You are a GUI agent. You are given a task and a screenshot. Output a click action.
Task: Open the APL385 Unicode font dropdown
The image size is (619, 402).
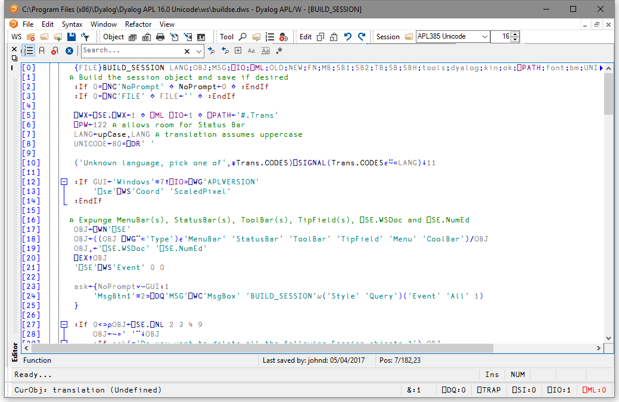tap(483, 37)
